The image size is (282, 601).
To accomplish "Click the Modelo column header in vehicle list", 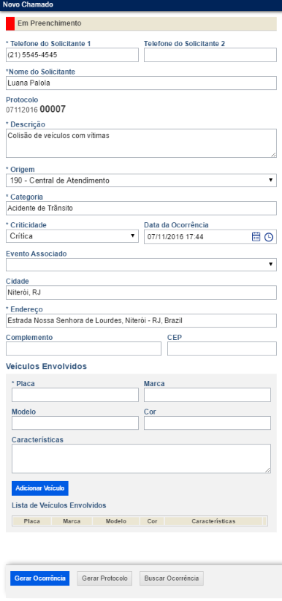I will point(116,521).
